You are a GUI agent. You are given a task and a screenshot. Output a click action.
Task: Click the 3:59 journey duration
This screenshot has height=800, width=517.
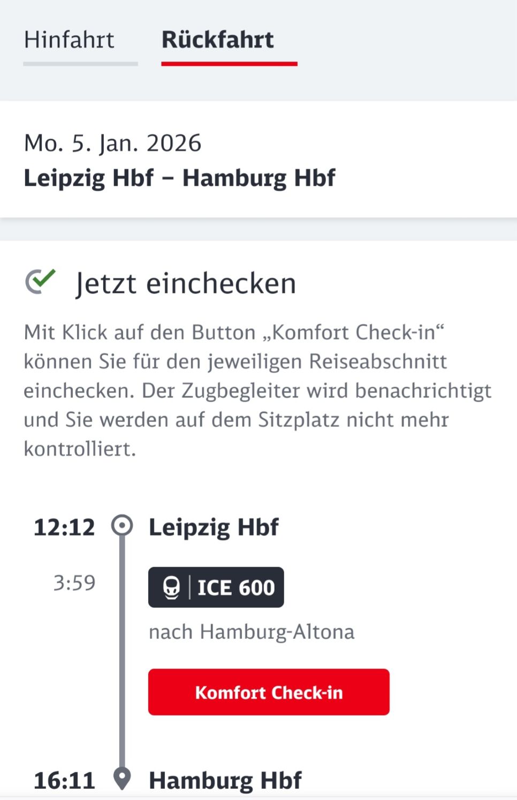pyautogui.click(x=74, y=583)
